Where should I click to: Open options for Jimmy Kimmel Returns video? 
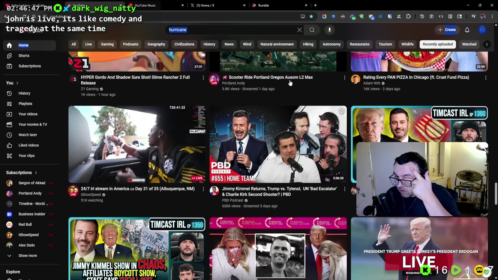[x=344, y=189]
